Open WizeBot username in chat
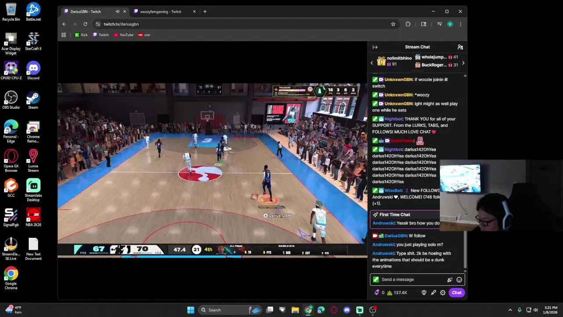This screenshot has height=317, width=563. pos(393,191)
